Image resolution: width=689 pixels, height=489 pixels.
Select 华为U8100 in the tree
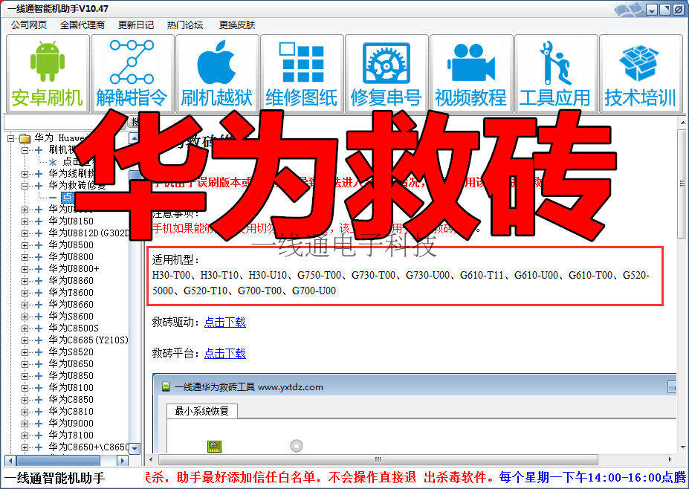(71, 387)
